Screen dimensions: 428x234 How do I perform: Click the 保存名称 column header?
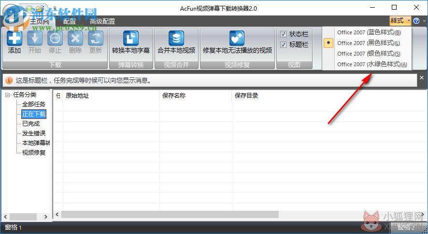click(x=196, y=96)
